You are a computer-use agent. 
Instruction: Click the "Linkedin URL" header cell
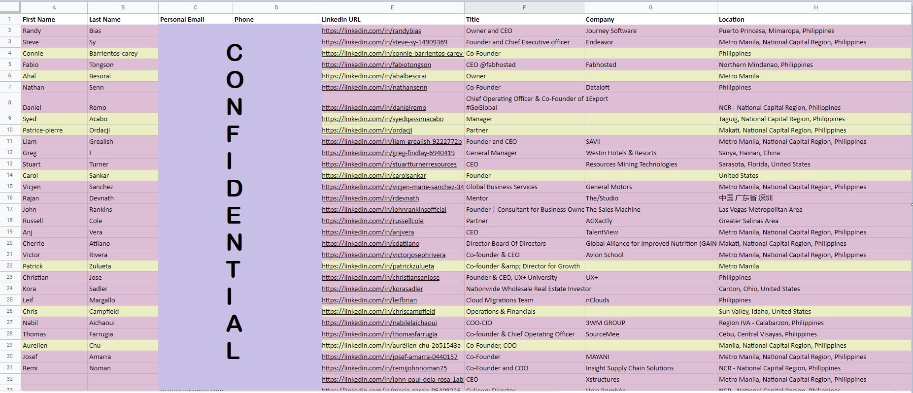[392, 19]
